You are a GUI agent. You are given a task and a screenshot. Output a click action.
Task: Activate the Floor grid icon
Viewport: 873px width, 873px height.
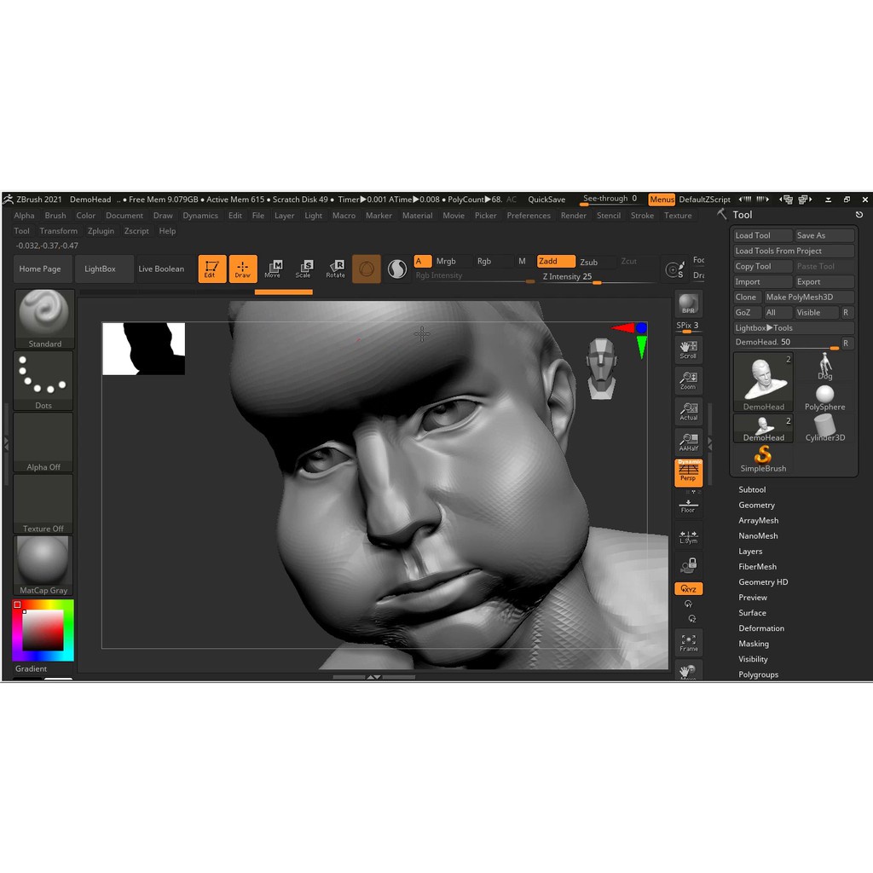coord(689,505)
